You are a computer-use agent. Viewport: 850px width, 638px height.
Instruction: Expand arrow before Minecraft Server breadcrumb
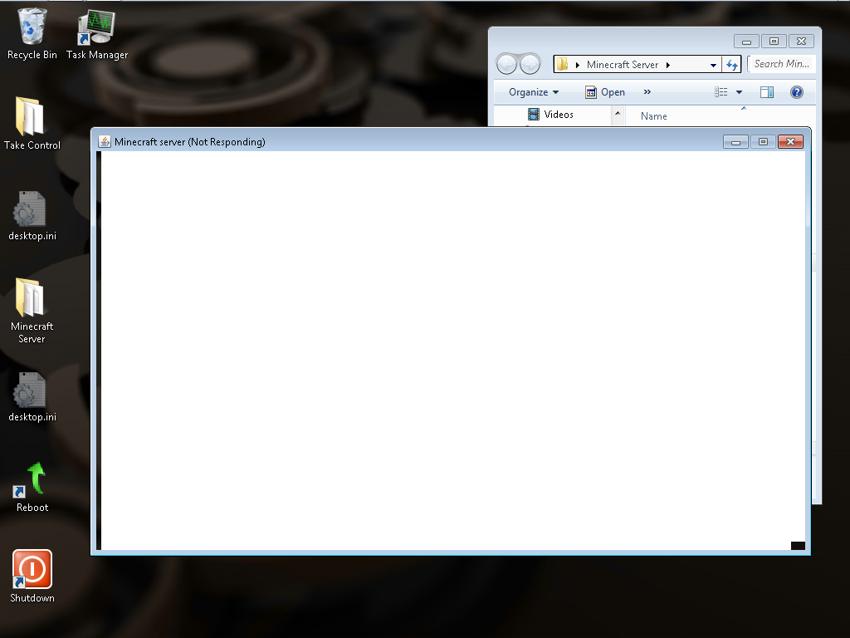[x=578, y=65]
